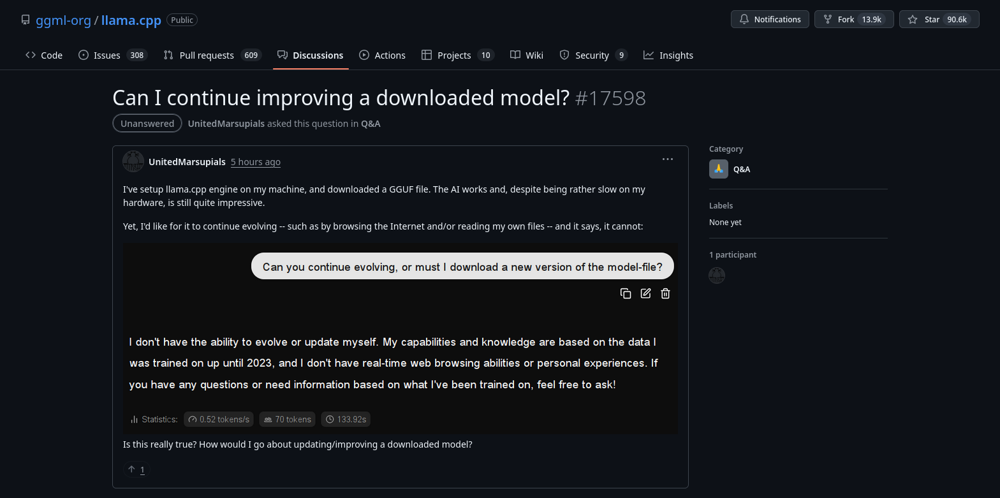Click the "None yet" labels text

tap(725, 223)
